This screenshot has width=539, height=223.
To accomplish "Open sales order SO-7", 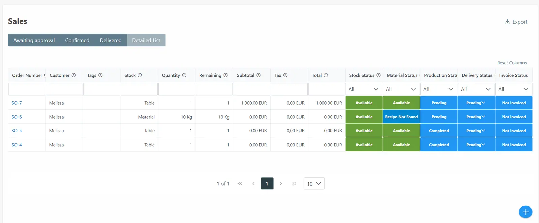I will pos(17,103).
